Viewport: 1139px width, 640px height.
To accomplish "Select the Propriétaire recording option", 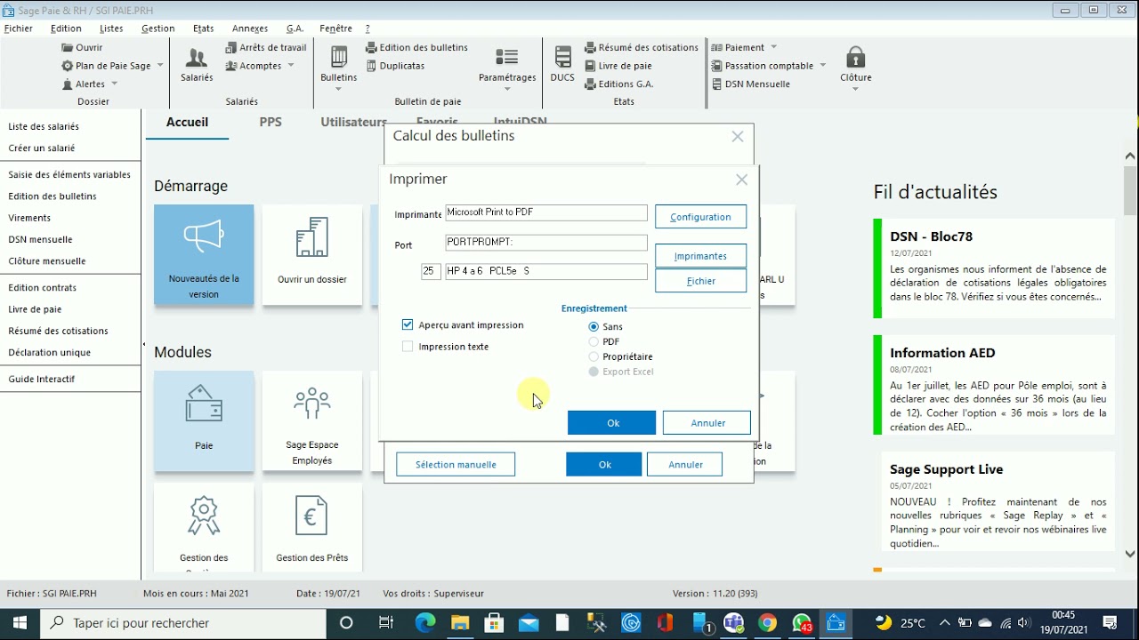I will [x=594, y=357].
